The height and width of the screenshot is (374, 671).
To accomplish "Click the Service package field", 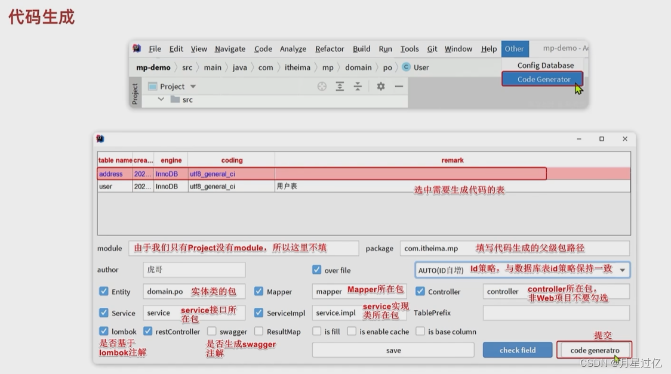I will 194,313.
